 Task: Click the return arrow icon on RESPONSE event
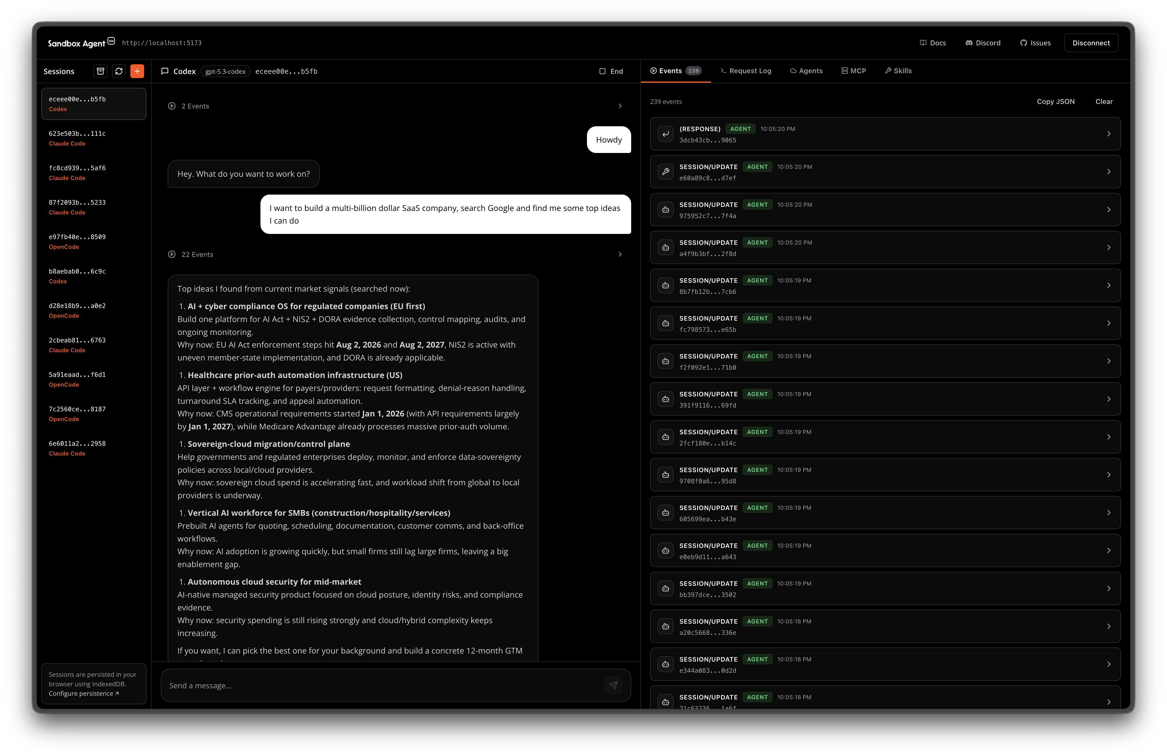pos(665,134)
